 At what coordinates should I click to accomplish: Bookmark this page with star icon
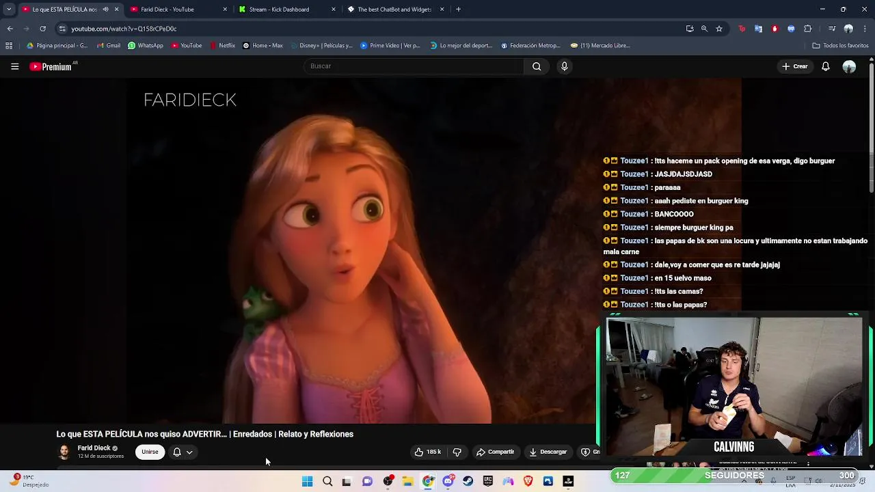click(719, 29)
